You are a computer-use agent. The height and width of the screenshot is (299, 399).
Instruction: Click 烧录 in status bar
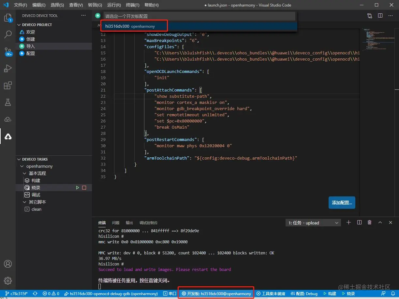348,293
